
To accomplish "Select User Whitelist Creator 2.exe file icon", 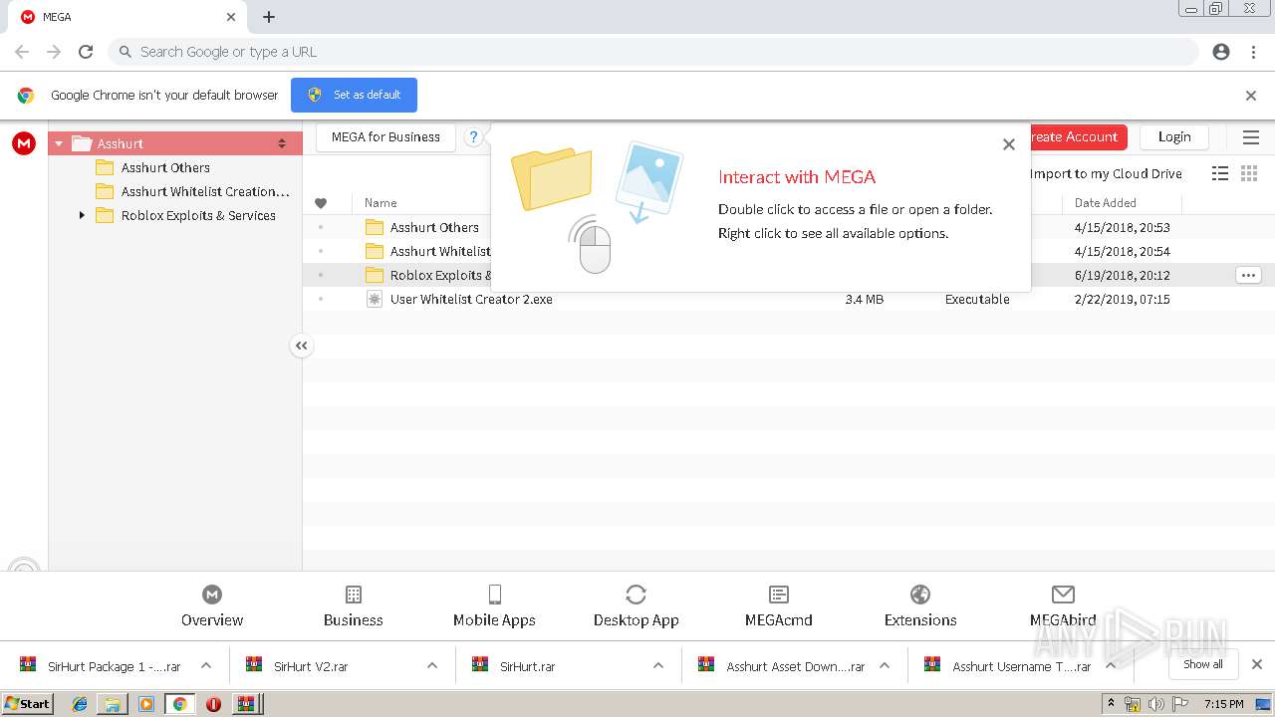I will click(x=375, y=299).
